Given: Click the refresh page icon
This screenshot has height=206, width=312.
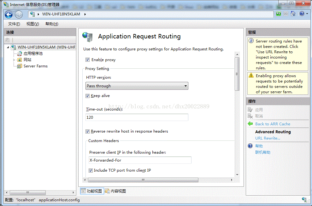Looking at the screenshot, I should 279,14.
